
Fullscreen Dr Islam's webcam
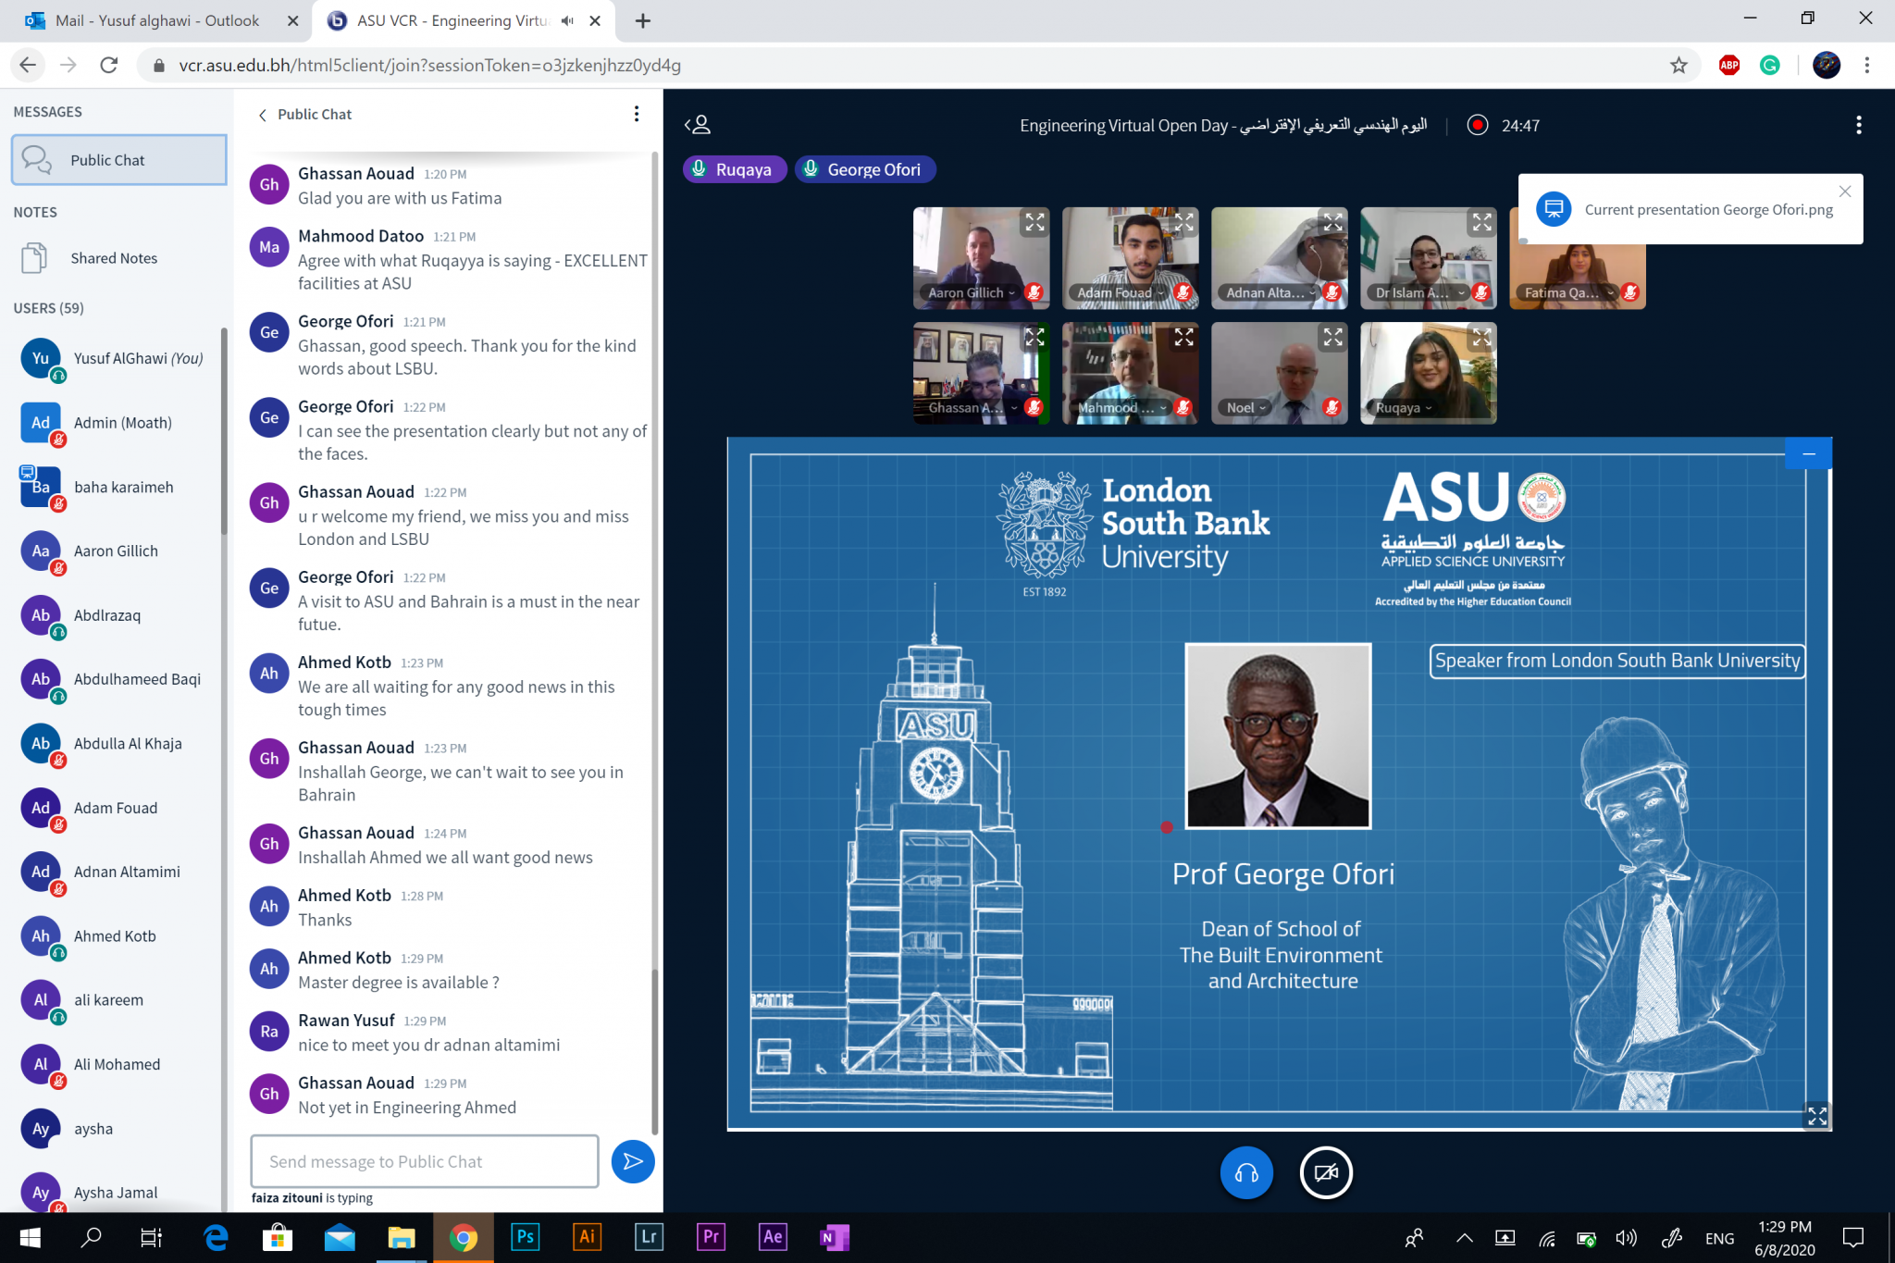[x=1482, y=222]
